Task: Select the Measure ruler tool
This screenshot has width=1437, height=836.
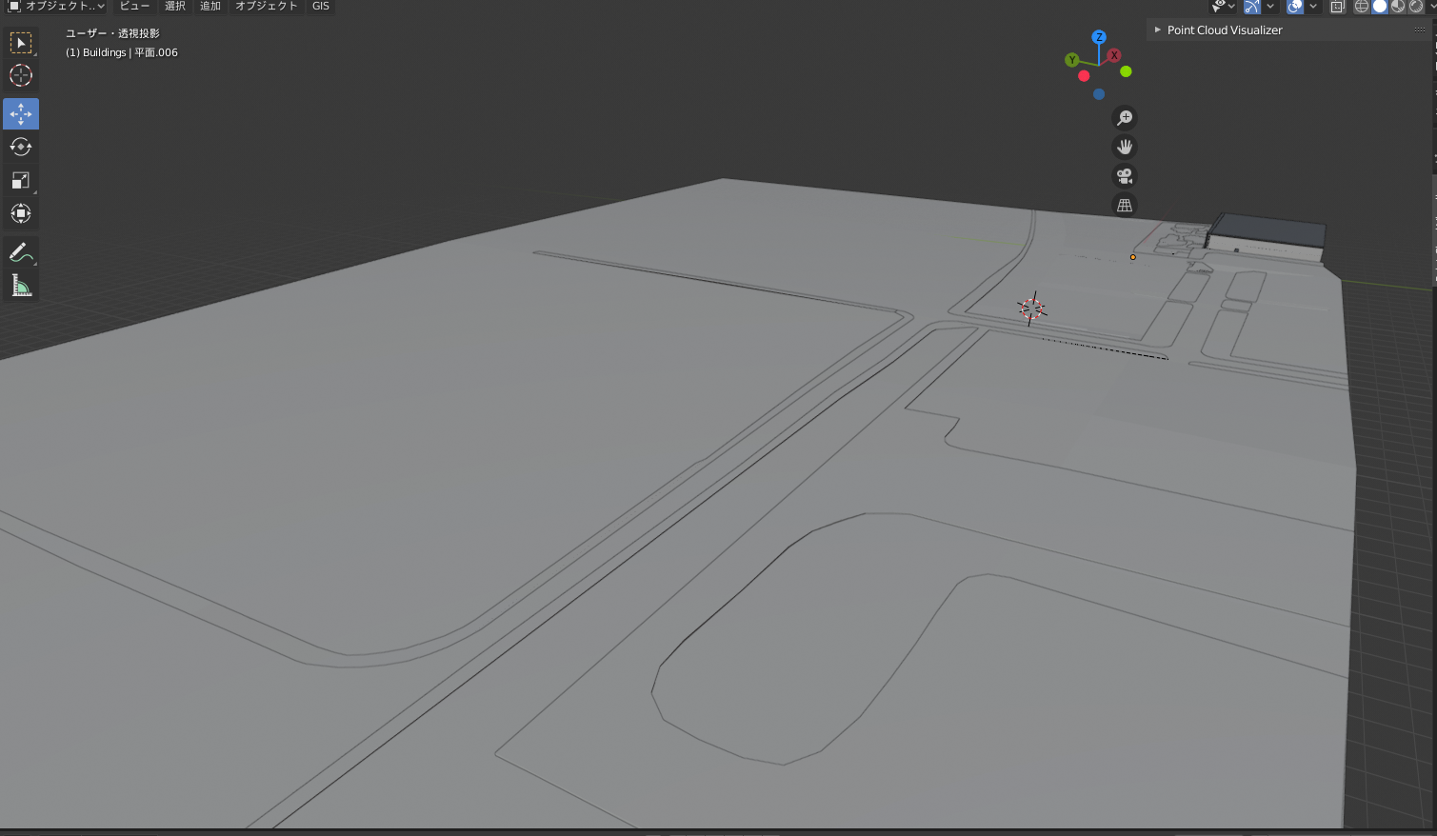Action: pyautogui.click(x=21, y=286)
